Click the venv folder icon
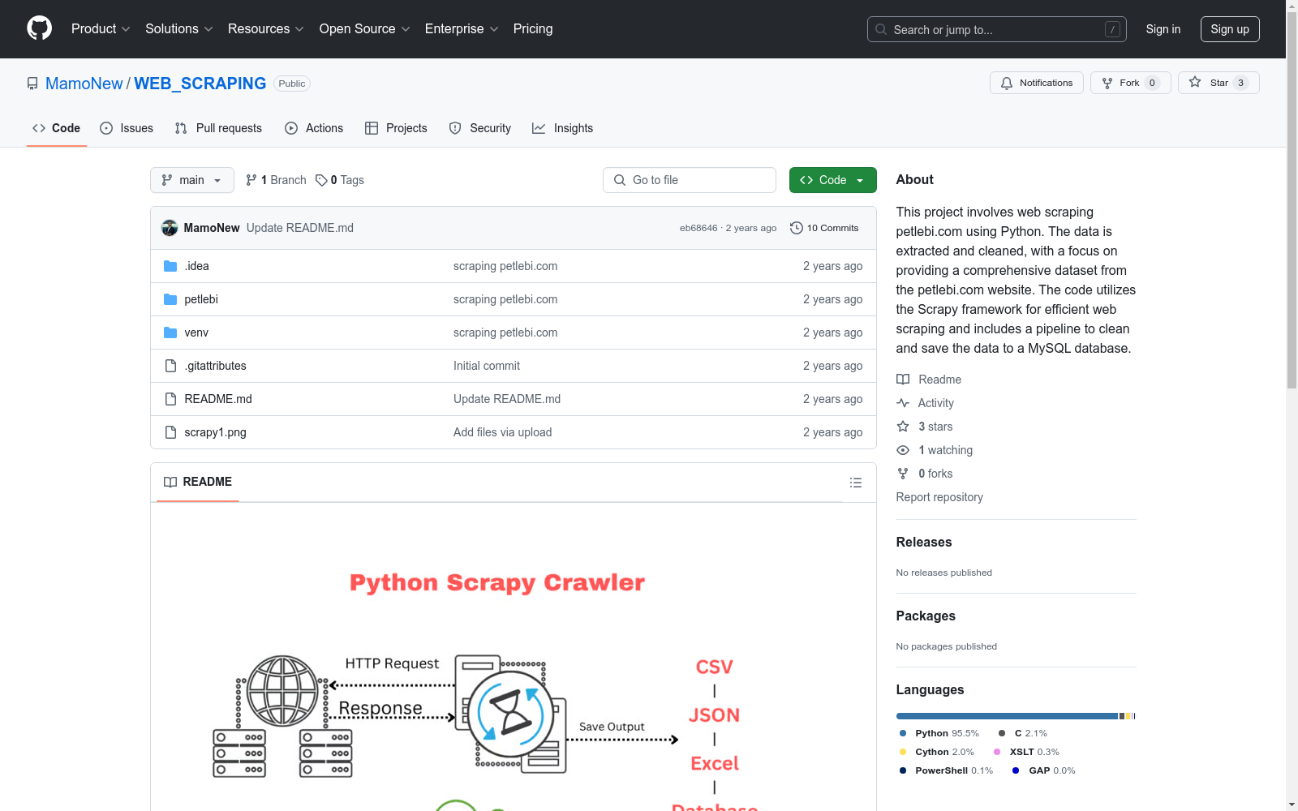This screenshot has height=811, width=1298. [x=170, y=333]
